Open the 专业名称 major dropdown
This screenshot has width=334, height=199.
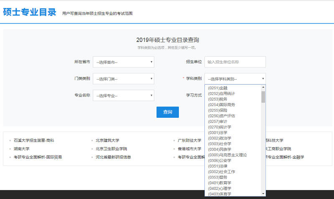click(x=123, y=96)
